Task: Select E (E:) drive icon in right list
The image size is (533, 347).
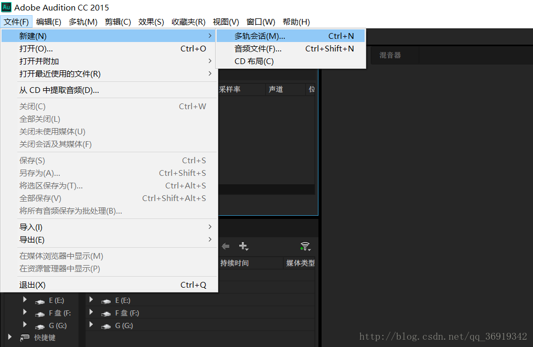Action: pos(106,301)
